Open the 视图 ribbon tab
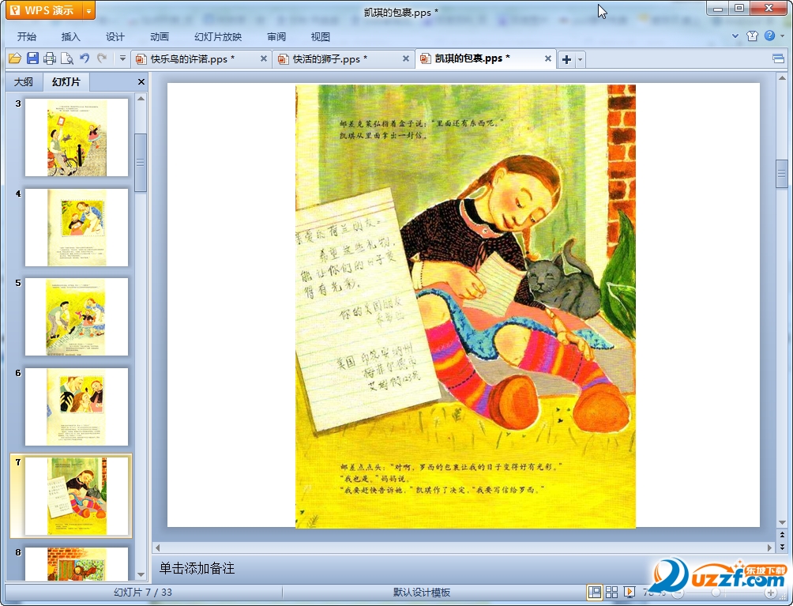This screenshot has height=606, width=793. pyautogui.click(x=320, y=36)
